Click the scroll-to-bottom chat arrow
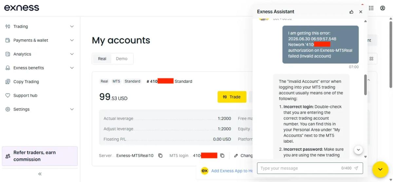Image resolution: width=393 pixels, height=182 pixels. [x=358, y=150]
